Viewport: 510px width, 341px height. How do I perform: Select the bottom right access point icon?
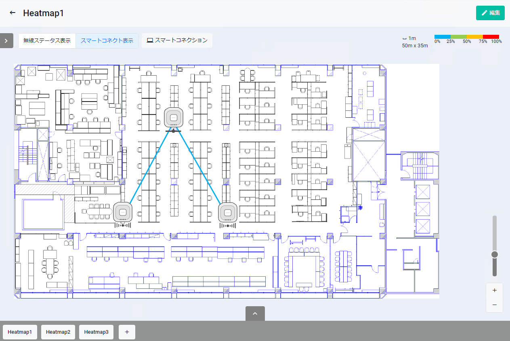point(228,212)
